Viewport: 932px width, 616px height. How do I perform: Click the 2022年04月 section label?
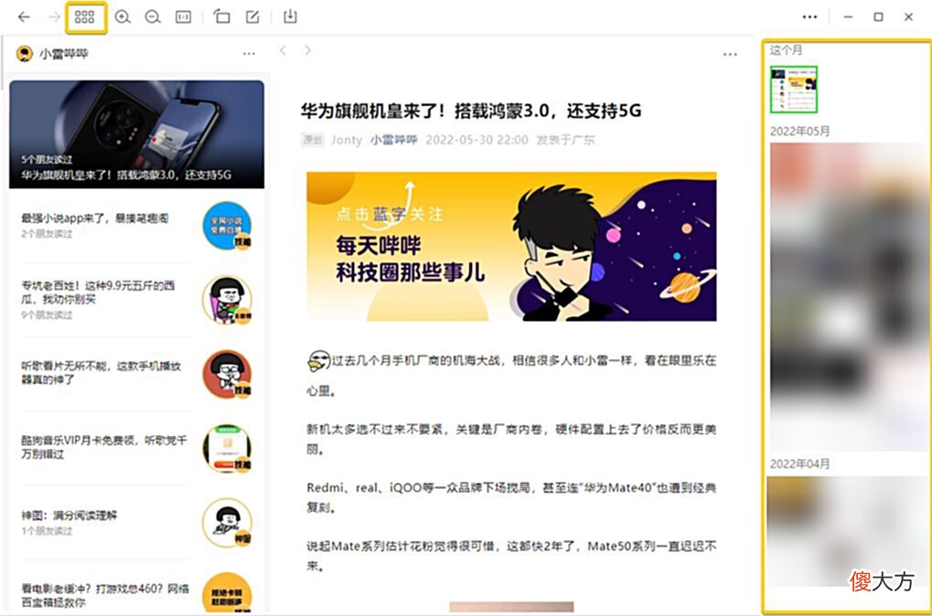800,464
